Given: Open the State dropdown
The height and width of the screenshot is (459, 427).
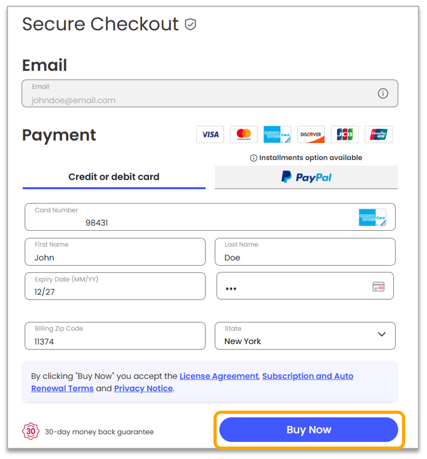Looking at the screenshot, I should click(x=305, y=336).
